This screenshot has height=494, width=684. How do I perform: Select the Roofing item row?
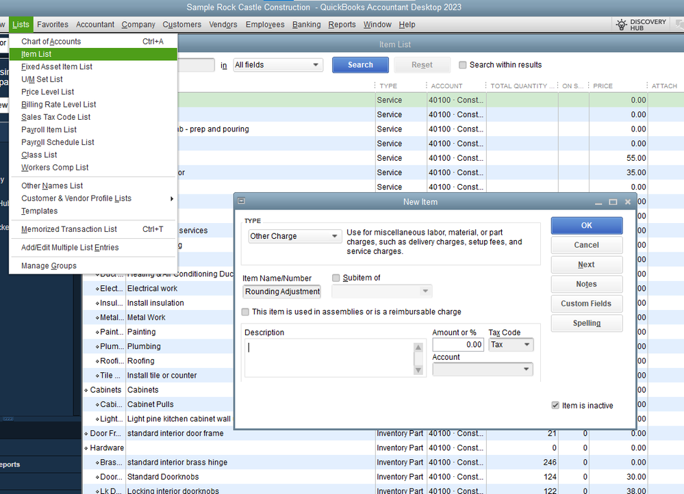(159, 361)
